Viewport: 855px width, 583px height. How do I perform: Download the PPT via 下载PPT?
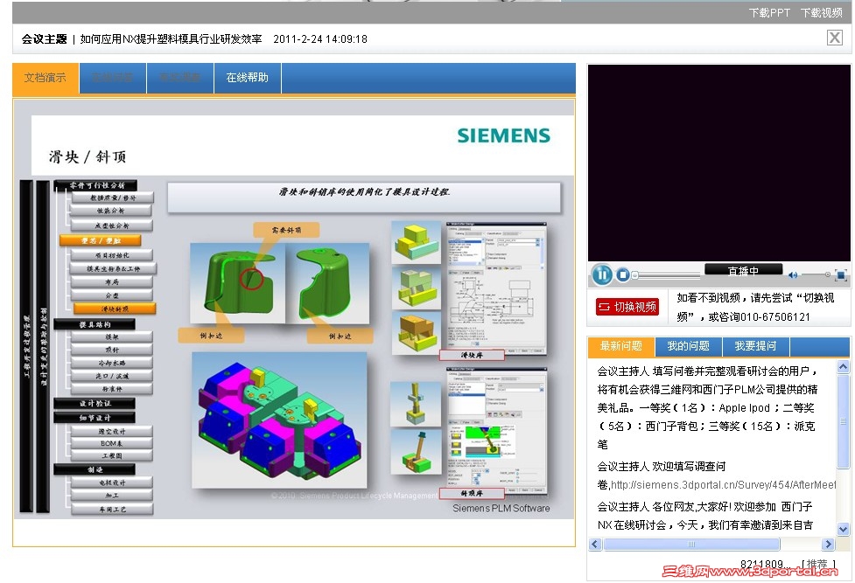click(x=769, y=12)
